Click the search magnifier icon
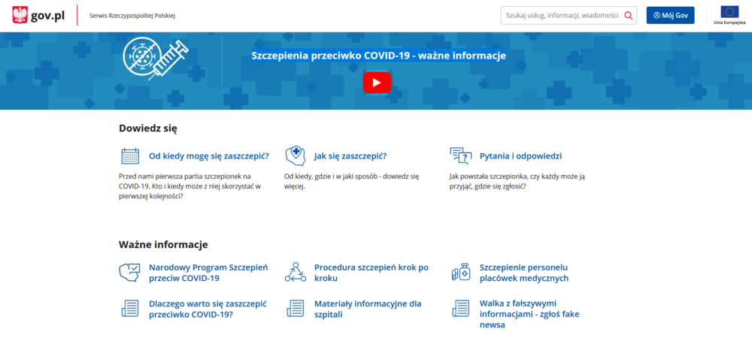The image size is (752, 350). click(629, 15)
